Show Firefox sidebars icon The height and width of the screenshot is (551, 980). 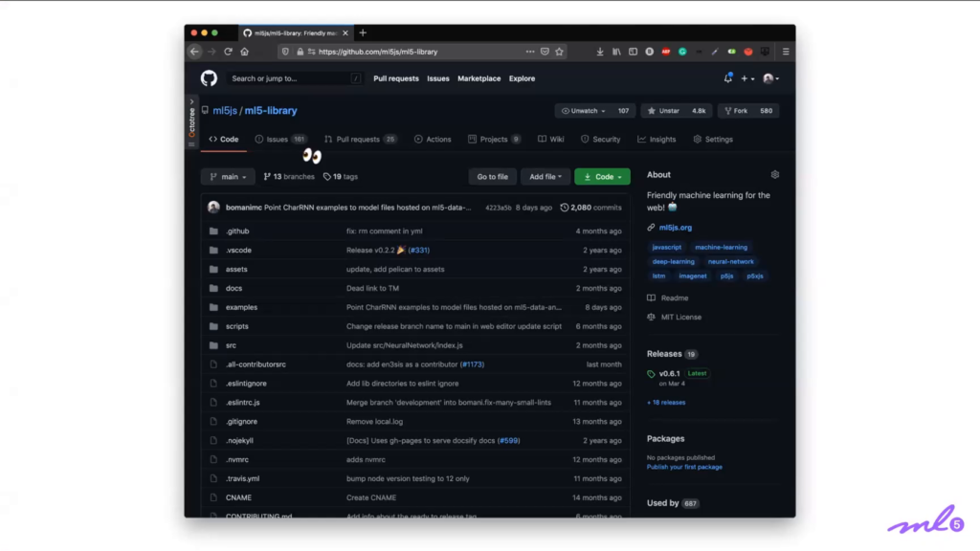click(x=634, y=52)
